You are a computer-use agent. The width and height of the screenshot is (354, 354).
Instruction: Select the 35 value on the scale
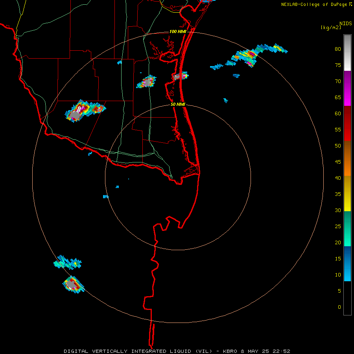pyautogui.click(x=338, y=194)
